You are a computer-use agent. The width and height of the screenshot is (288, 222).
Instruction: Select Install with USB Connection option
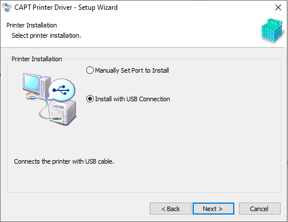128,99
